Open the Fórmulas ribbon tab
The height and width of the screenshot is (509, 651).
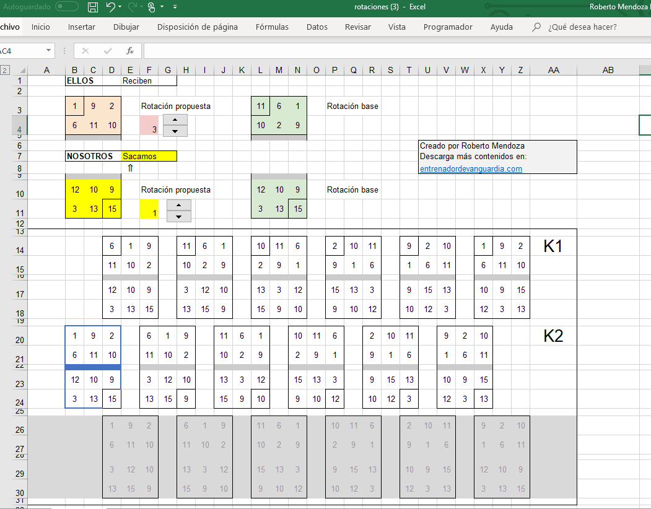[272, 27]
